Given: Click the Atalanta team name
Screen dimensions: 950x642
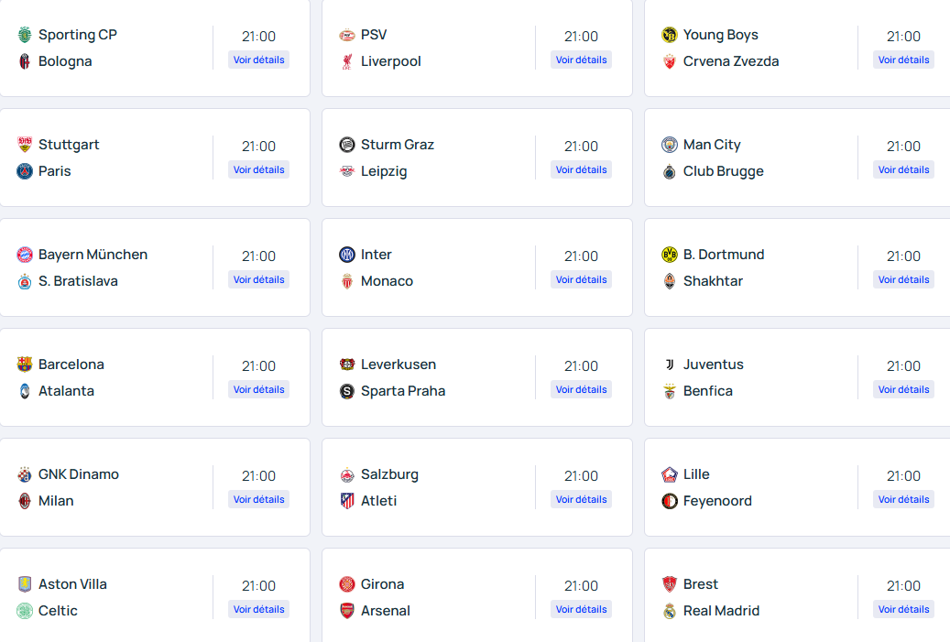Looking at the screenshot, I should coord(66,391).
